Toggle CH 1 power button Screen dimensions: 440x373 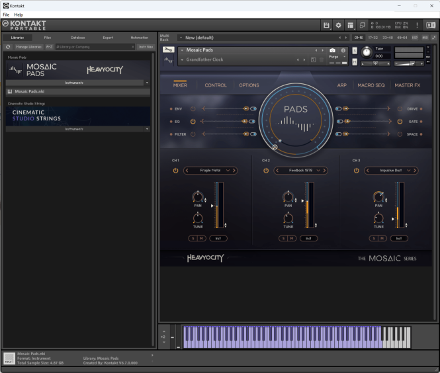pyautogui.click(x=175, y=171)
